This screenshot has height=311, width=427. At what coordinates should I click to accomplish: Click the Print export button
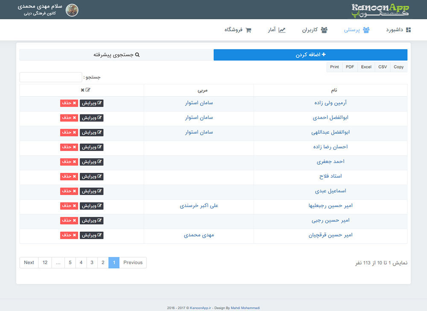334,67
